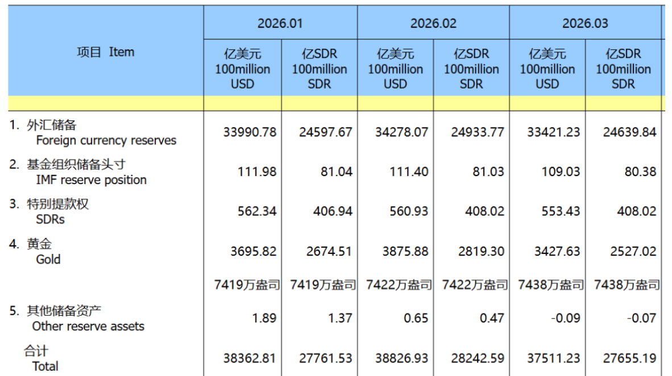Click the SDR value 24933.77
This screenshot has height=376, width=672.
[478, 132]
